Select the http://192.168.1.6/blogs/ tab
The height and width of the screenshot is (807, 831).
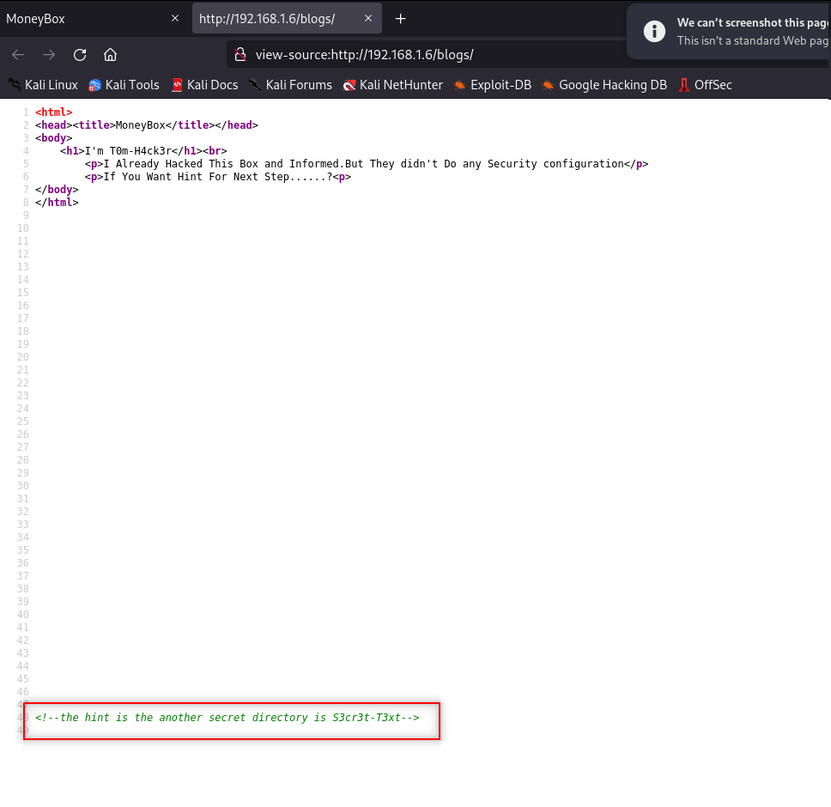[x=287, y=19]
